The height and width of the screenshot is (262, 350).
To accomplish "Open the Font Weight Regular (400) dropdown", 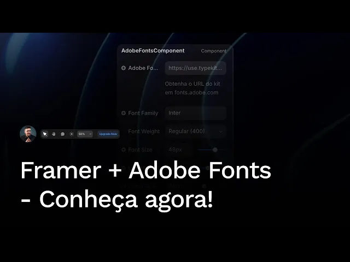I will point(195,131).
